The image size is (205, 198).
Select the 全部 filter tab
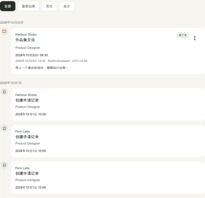click(8, 6)
